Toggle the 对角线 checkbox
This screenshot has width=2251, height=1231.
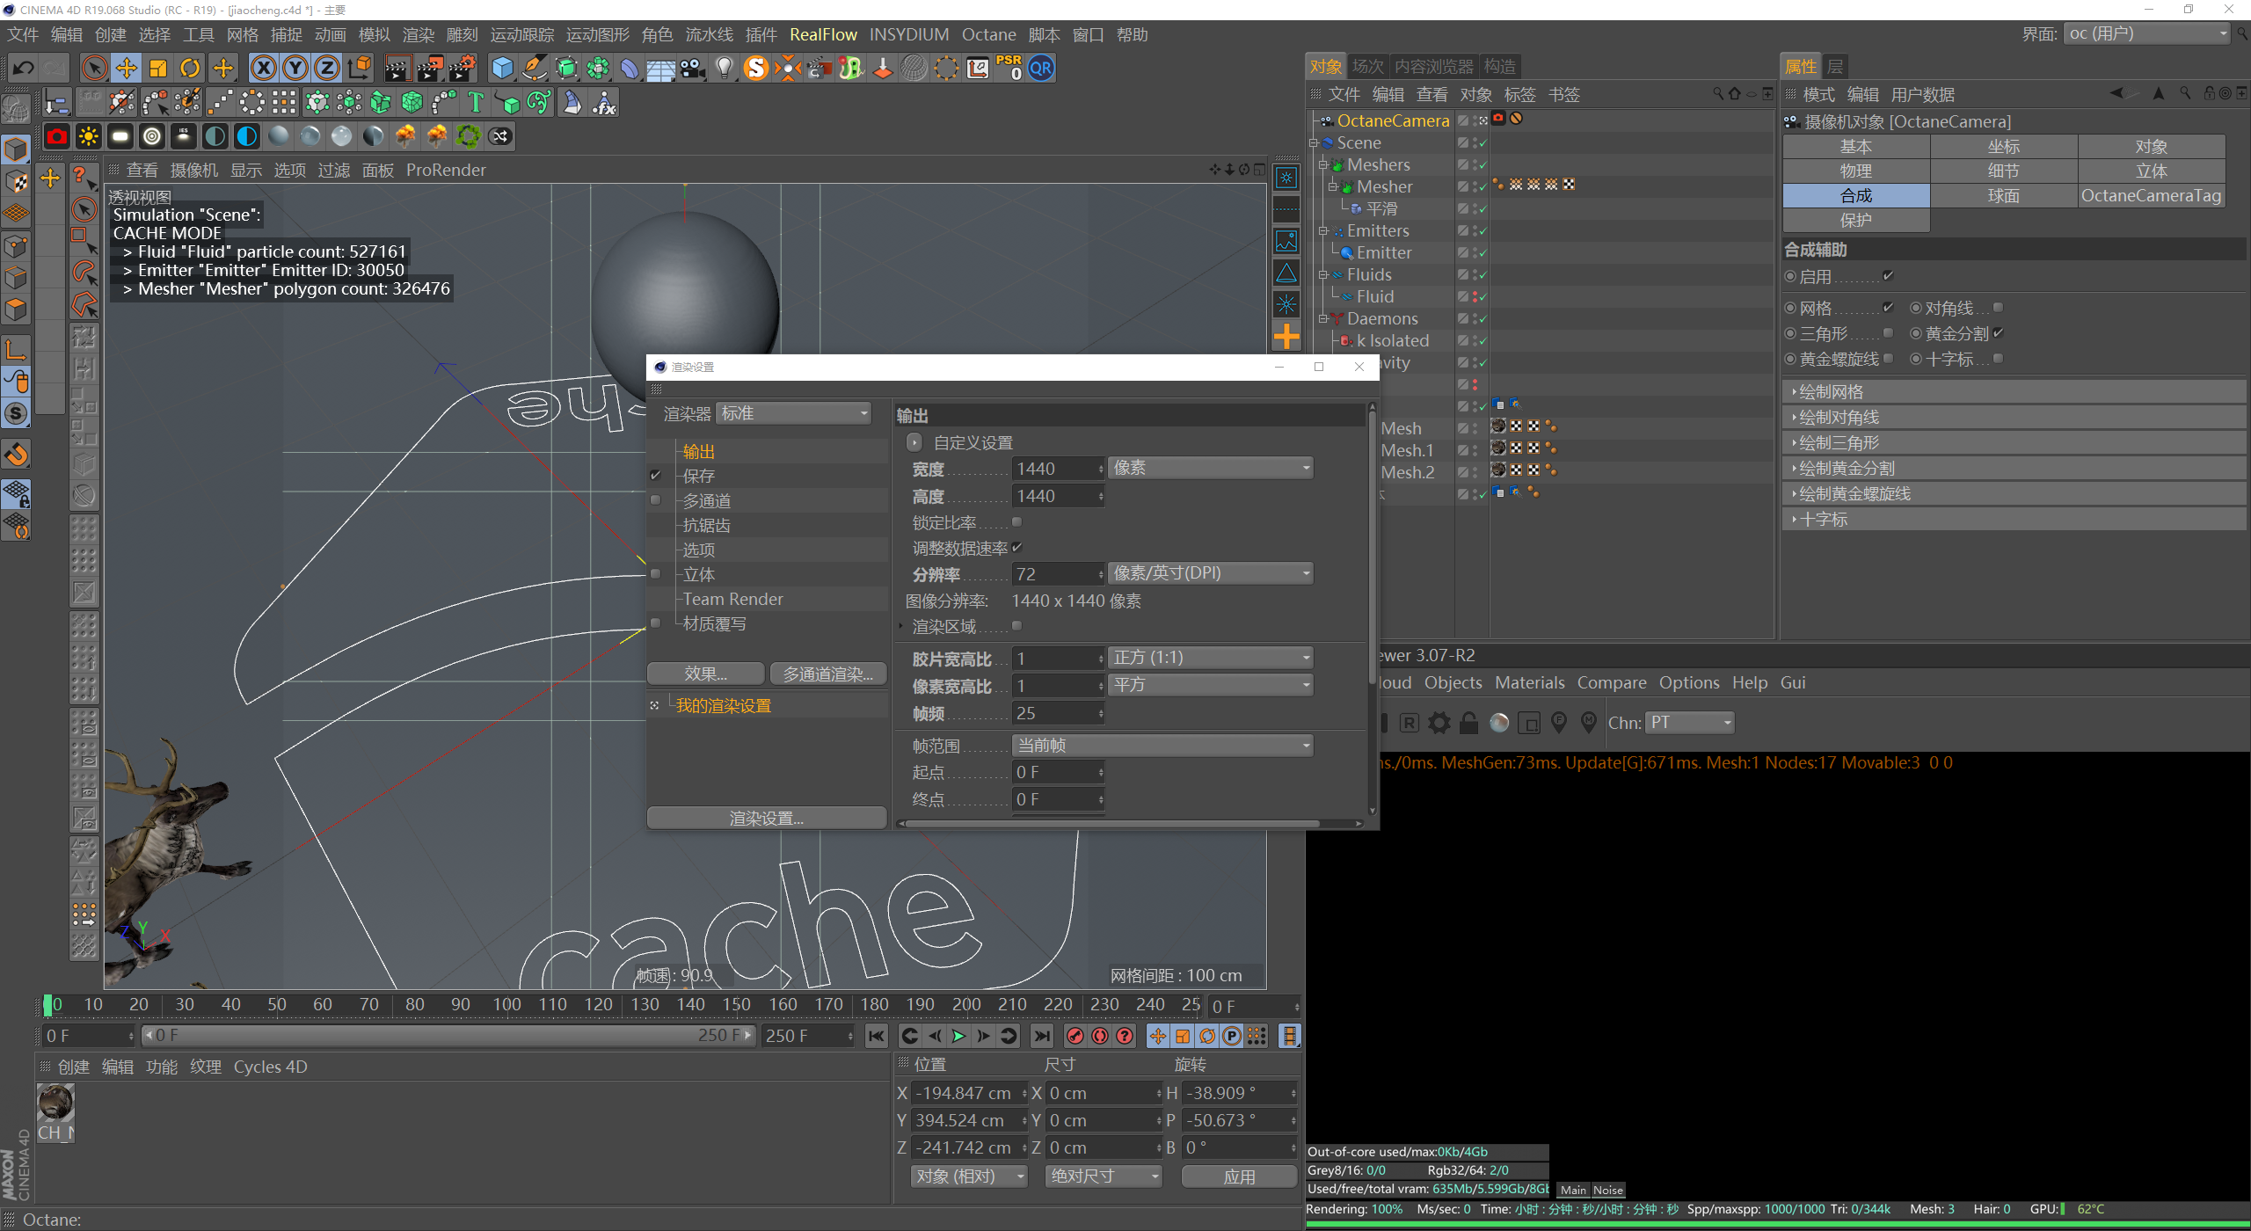click(x=1998, y=308)
